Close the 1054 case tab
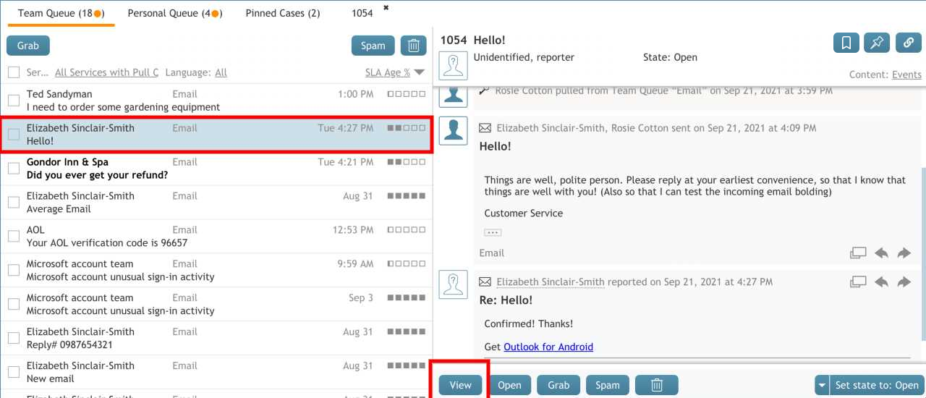Viewport: 926px width, 398px height. [x=386, y=8]
